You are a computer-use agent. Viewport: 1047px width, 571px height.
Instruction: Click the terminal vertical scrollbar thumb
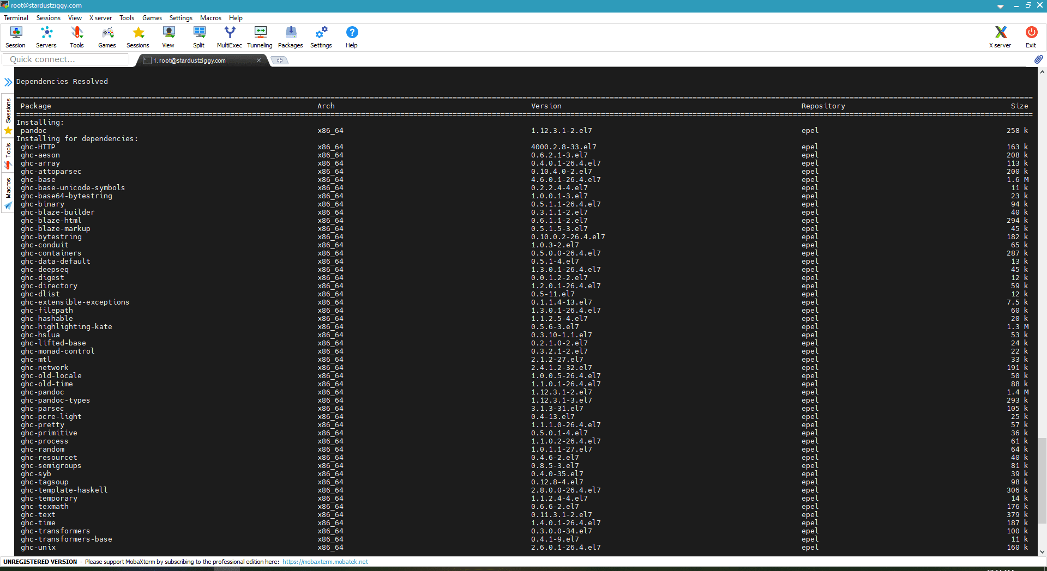click(x=1042, y=480)
